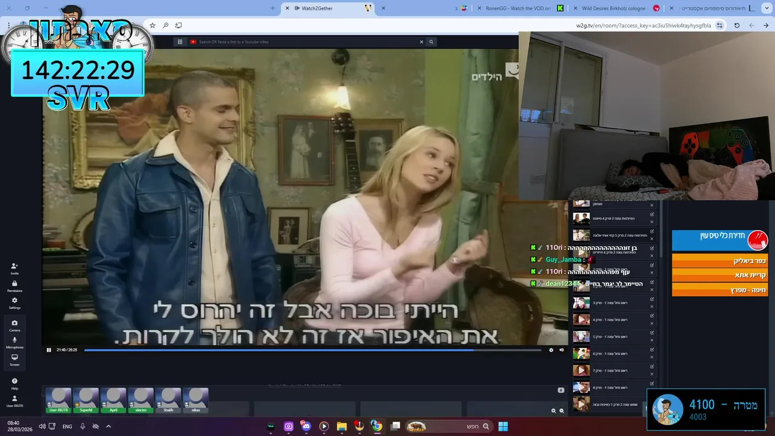Remove playlist entry 'פרק 6'
The height and width of the screenshot is (436, 775).
point(652,358)
